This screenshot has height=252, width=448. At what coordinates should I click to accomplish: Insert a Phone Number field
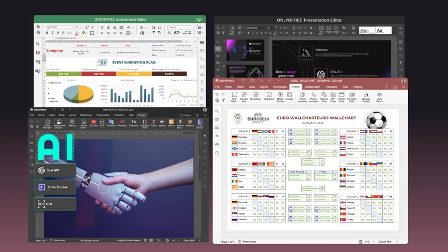tap(314, 97)
